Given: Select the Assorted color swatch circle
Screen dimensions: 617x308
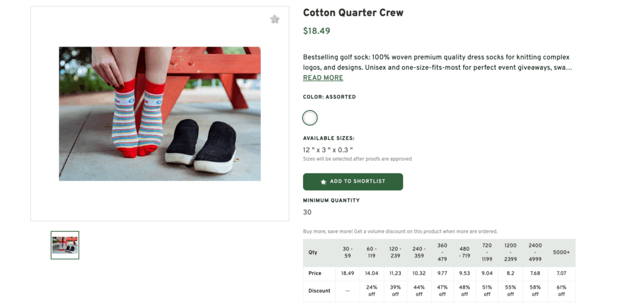Looking at the screenshot, I should (x=310, y=118).
